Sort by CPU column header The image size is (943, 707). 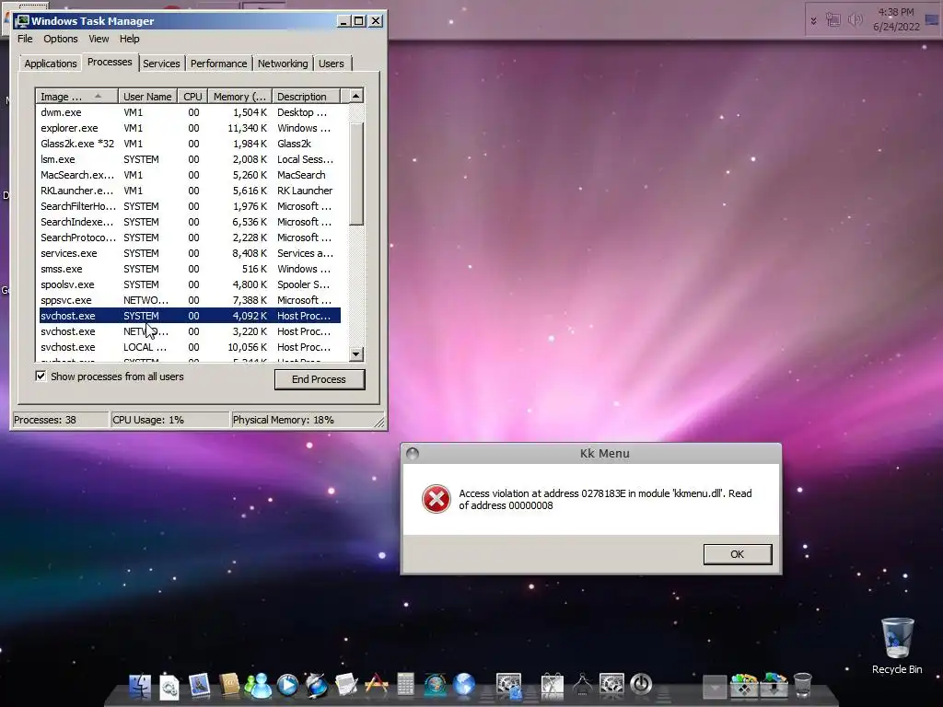(193, 97)
